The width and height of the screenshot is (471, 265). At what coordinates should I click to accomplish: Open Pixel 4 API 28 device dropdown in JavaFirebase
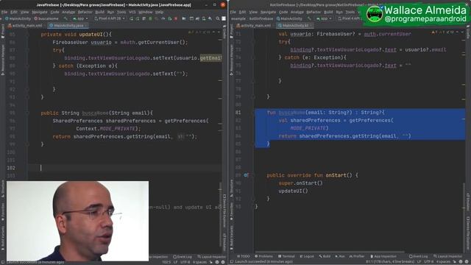click(x=110, y=18)
